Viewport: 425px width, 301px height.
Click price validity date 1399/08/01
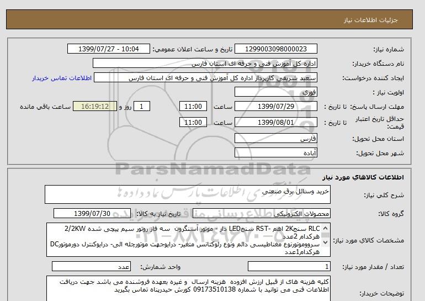(275, 122)
